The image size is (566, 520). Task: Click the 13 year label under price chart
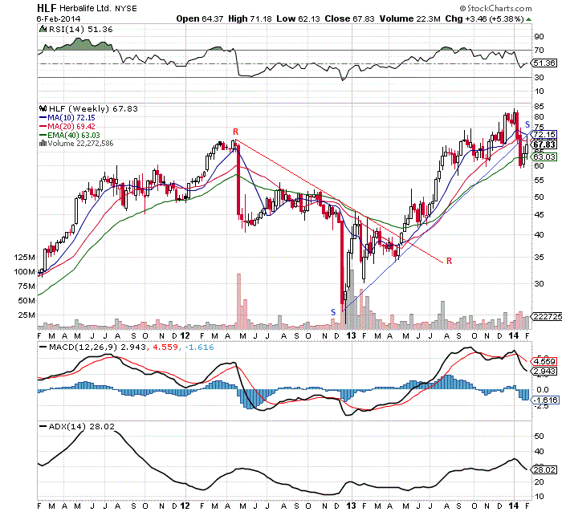point(351,335)
